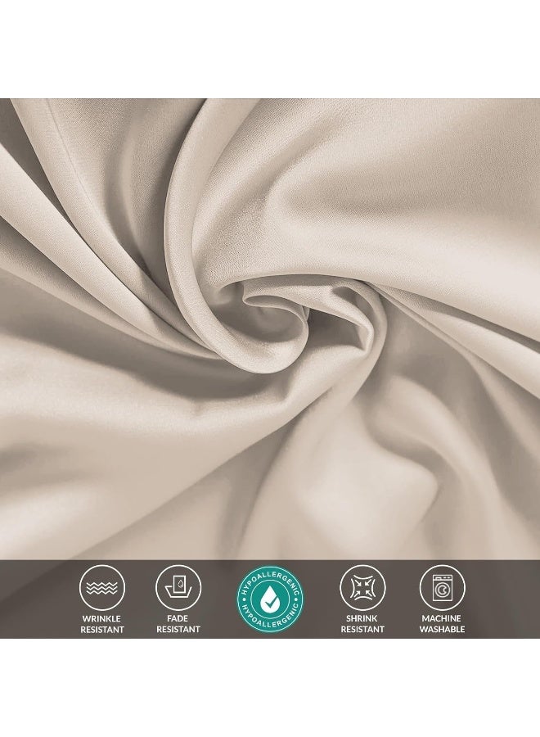This screenshot has width=540, height=737.
Task: Click the wrinkle resistant wavy lines icon
Action: tap(102, 587)
